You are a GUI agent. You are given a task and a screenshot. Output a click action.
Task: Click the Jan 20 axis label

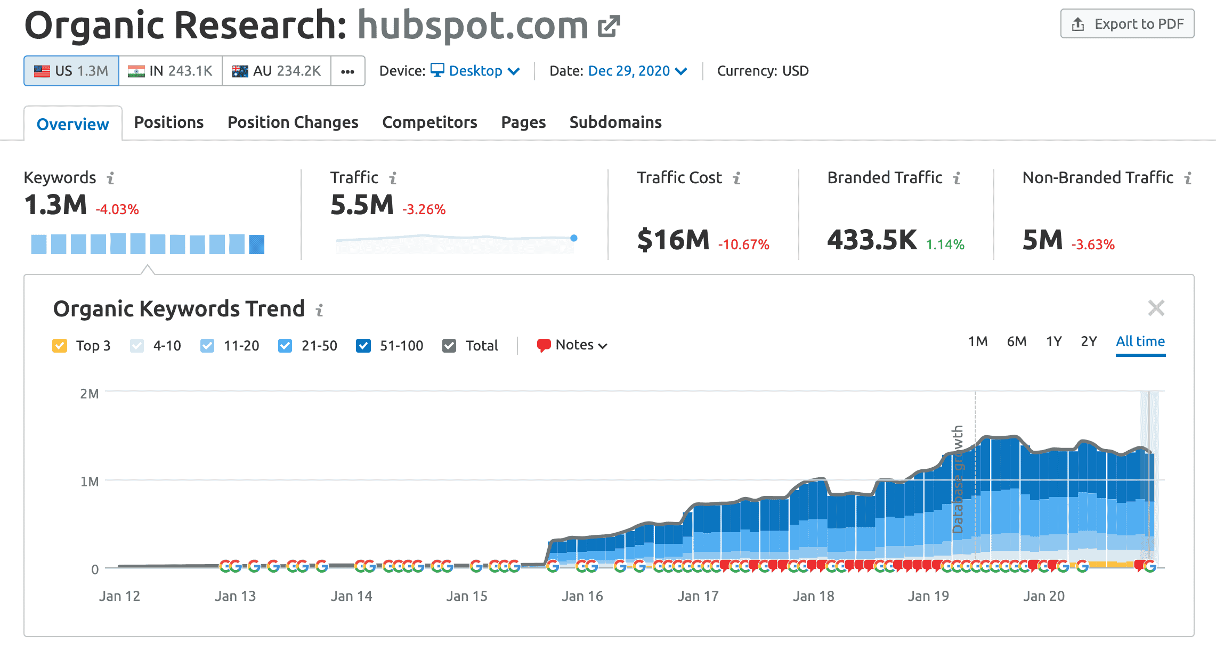[1043, 596]
